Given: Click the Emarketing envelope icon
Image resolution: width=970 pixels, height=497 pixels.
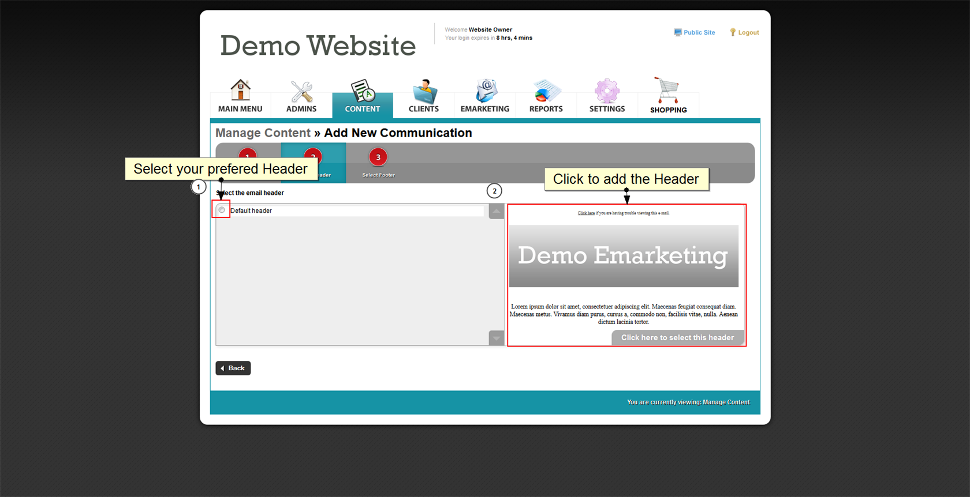Looking at the screenshot, I should tap(485, 91).
